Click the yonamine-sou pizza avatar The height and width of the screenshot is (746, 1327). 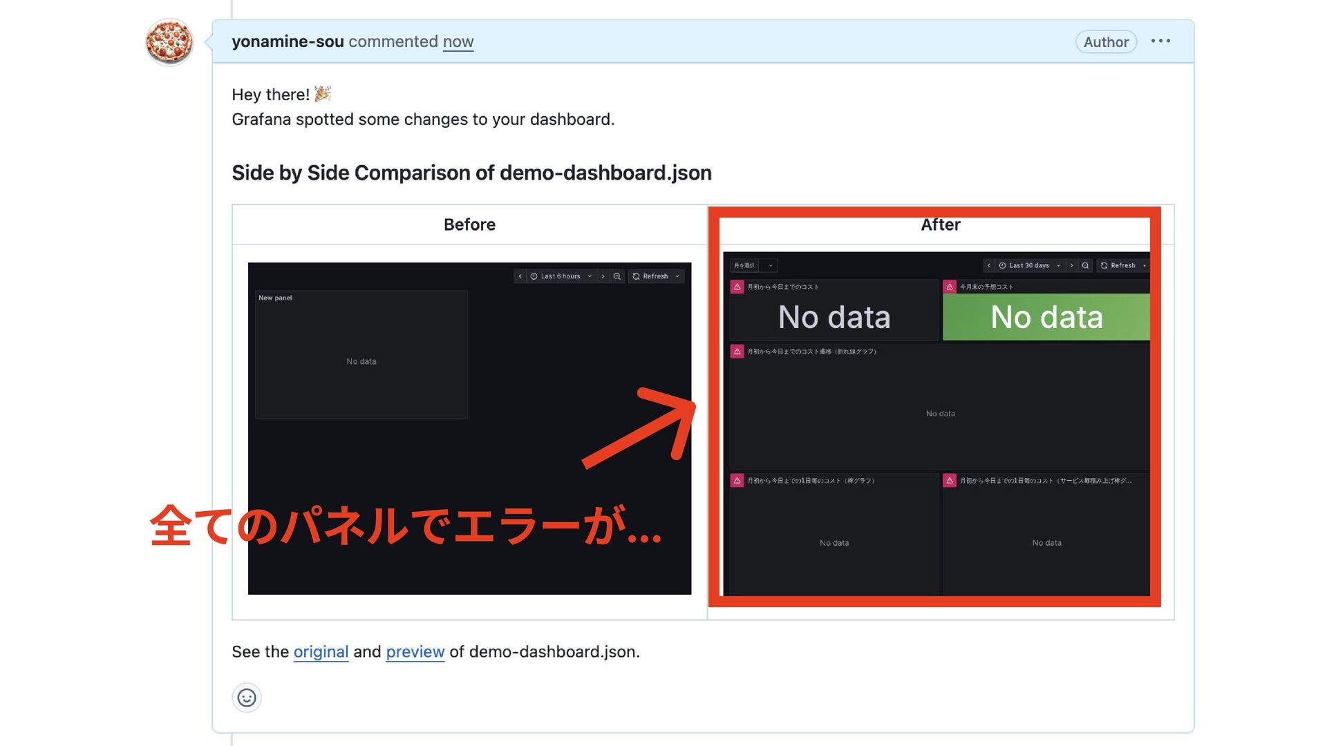tap(169, 42)
